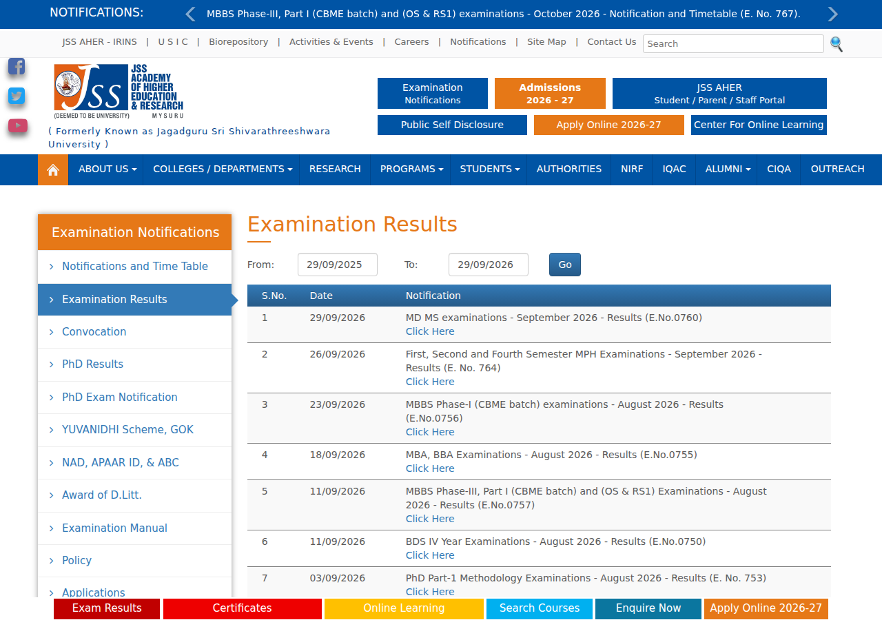This screenshot has width=882, height=620.
Task: Open PhD Results sidebar link
Action: [135, 364]
